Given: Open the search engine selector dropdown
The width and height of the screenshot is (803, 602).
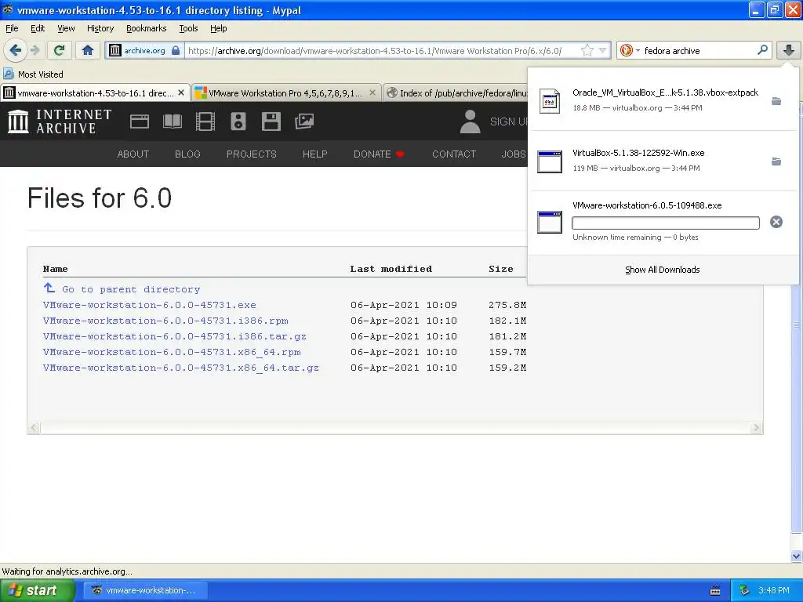Looking at the screenshot, I should pos(630,50).
